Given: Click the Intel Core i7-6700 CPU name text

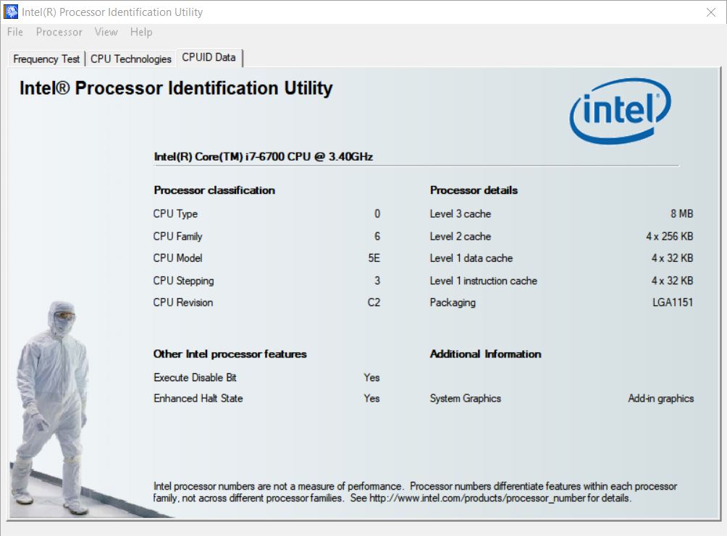Looking at the screenshot, I should coord(264,156).
